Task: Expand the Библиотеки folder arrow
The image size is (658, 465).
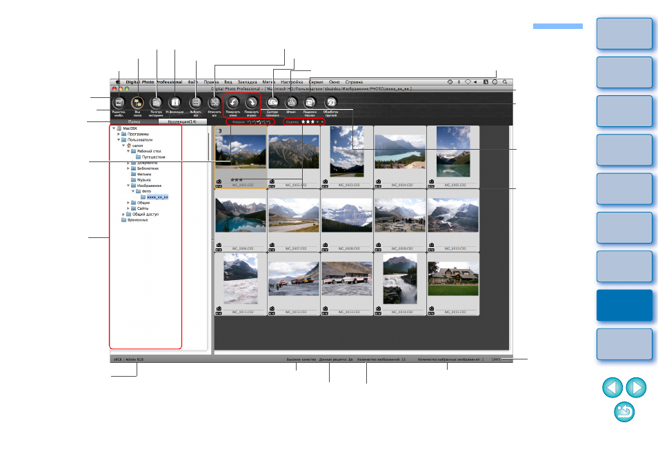Action: pyautogui.click(x=128, y=168)
